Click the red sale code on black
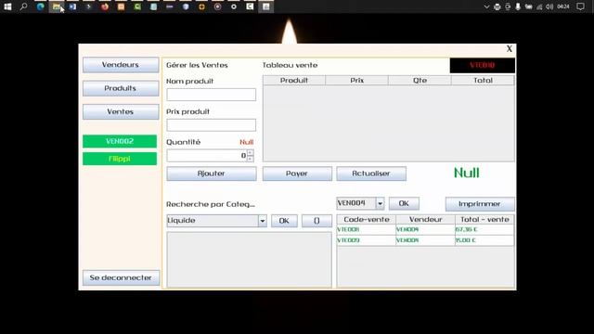This screenshot has height=334, width=594. [483, 65]
